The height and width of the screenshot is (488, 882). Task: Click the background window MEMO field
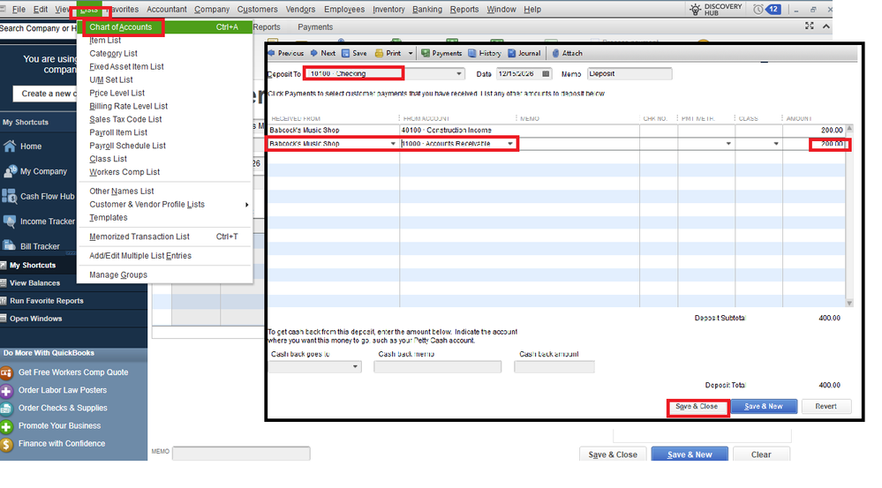(241, 453)
